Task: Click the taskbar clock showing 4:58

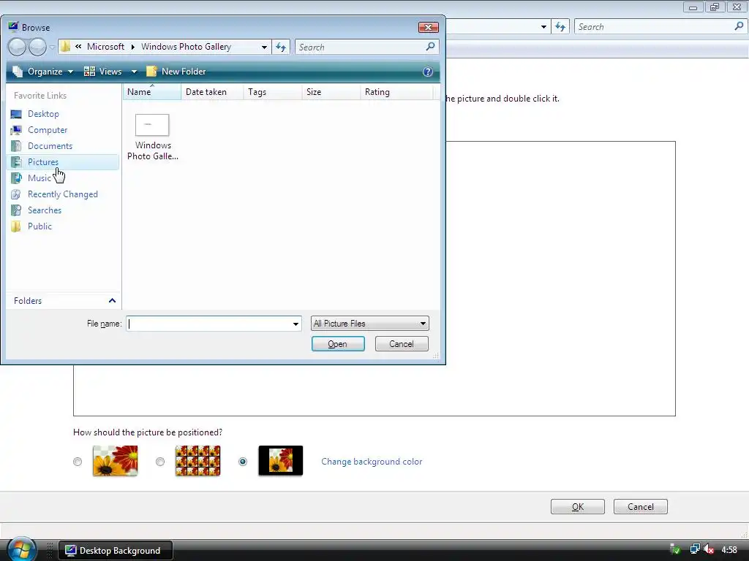Action: point(729,550)
